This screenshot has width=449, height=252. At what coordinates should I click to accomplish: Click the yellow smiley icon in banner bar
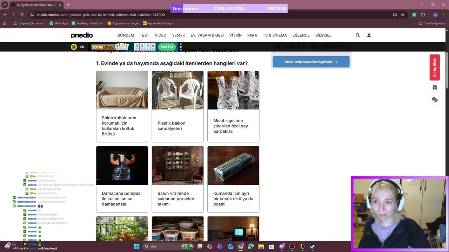[74, 47]
